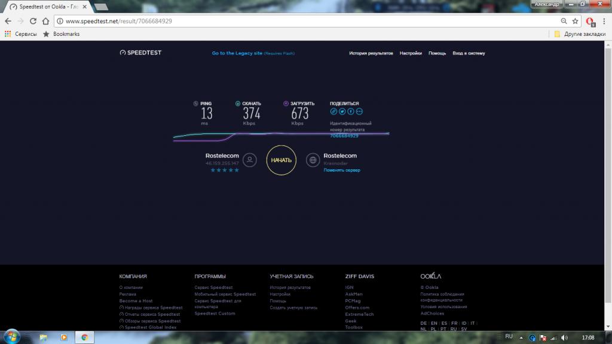Open Speedtest Global Index footer link

point(148,327)
